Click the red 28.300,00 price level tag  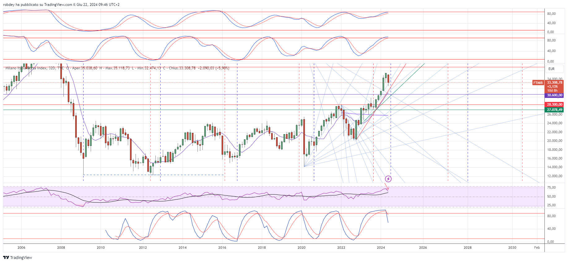coord(554,104)
